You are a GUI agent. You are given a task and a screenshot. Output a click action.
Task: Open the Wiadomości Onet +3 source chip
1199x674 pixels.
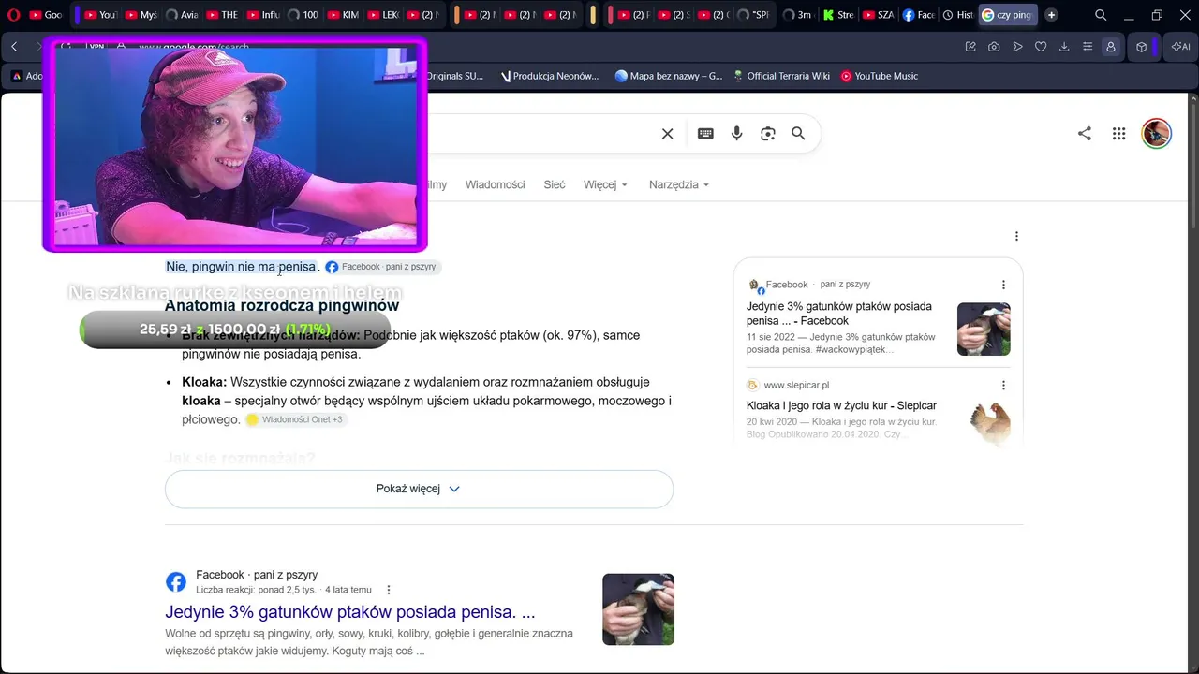(x=296, y=419)
